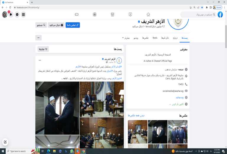Click the phone number 19493

click(181, 84)
